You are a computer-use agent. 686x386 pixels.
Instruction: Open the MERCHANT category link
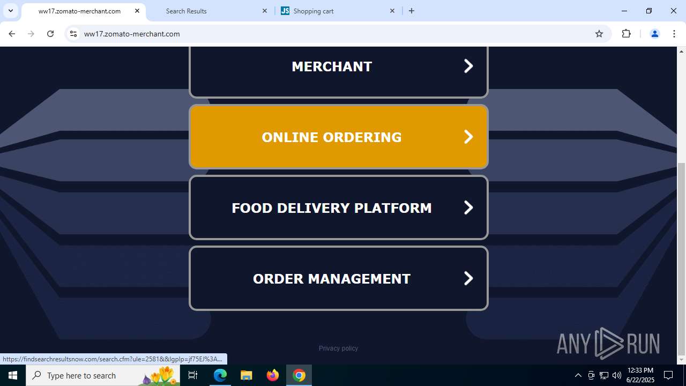coord(338,71)
